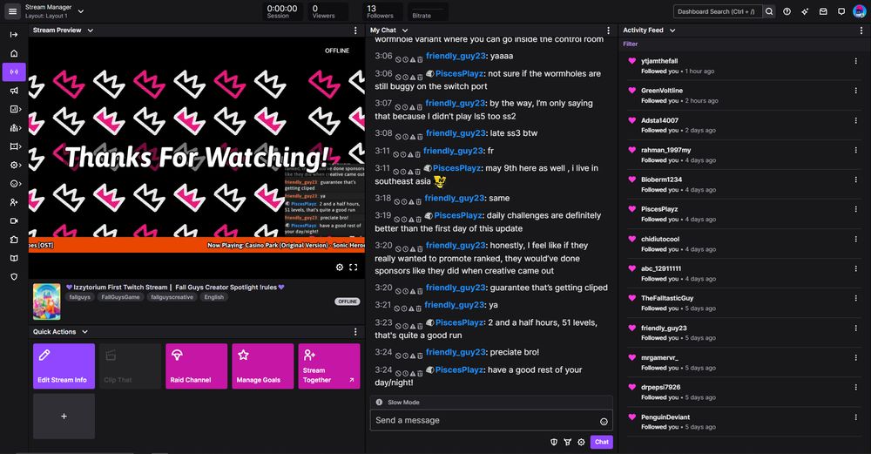Click the Filter link in Activity Feed

630,44
